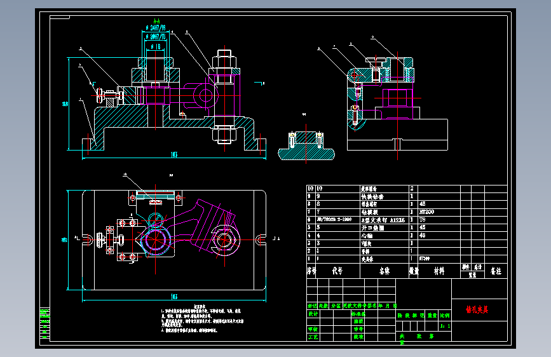This screenshot has height=357, width=551.
Task: Click the 材料 column header
Action: click(x=439, y=271)
